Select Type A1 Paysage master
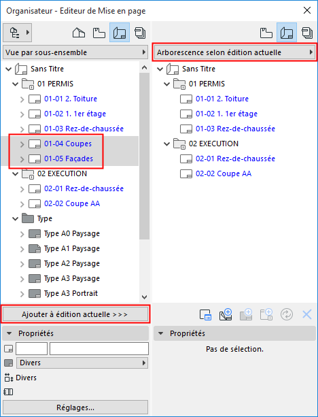The height and width of the screenshot is (417, 318). pos(72,249)
